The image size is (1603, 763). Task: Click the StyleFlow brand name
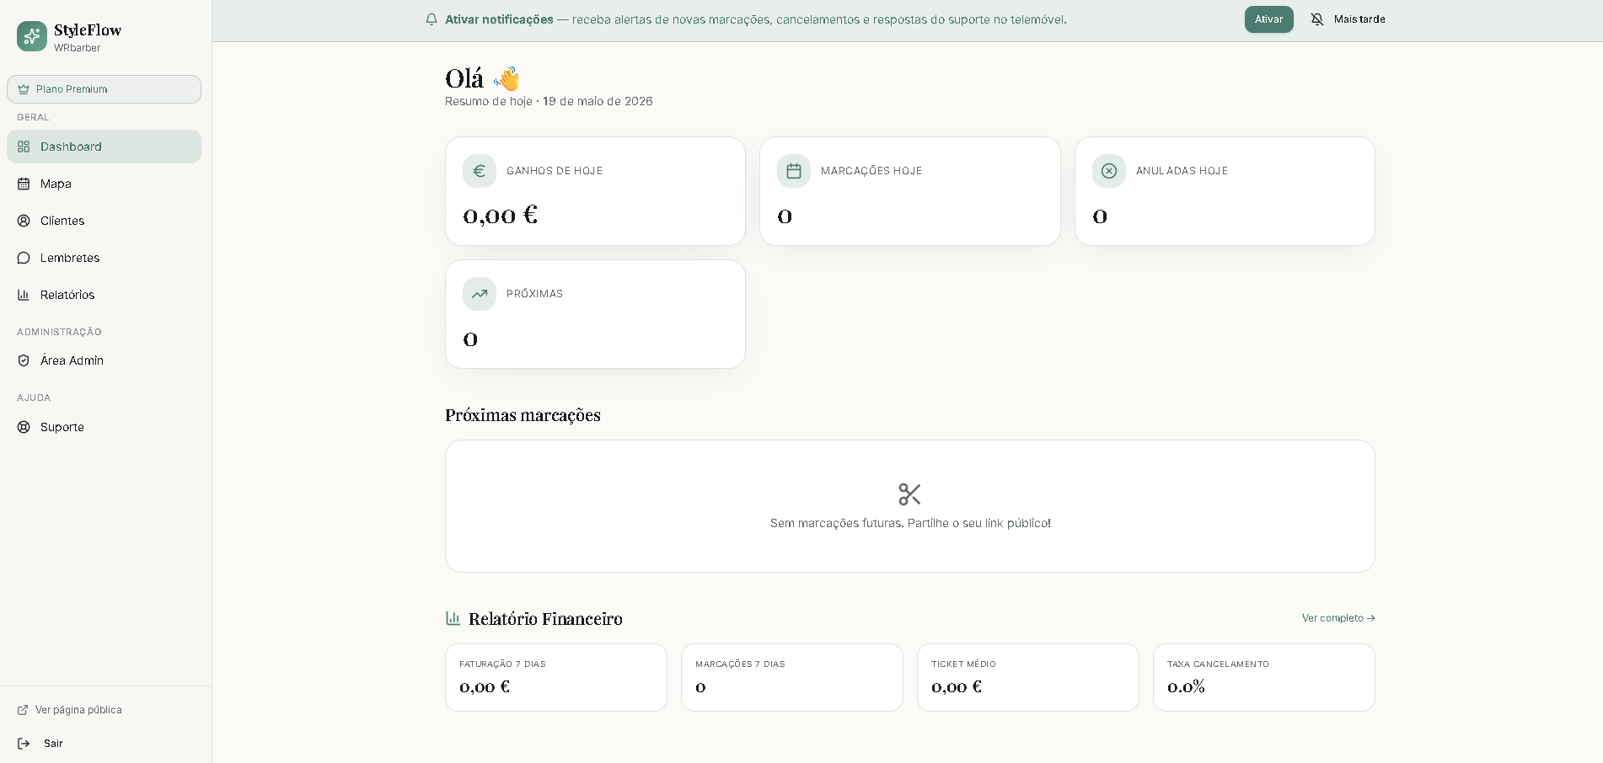click(x=88, y=30)
